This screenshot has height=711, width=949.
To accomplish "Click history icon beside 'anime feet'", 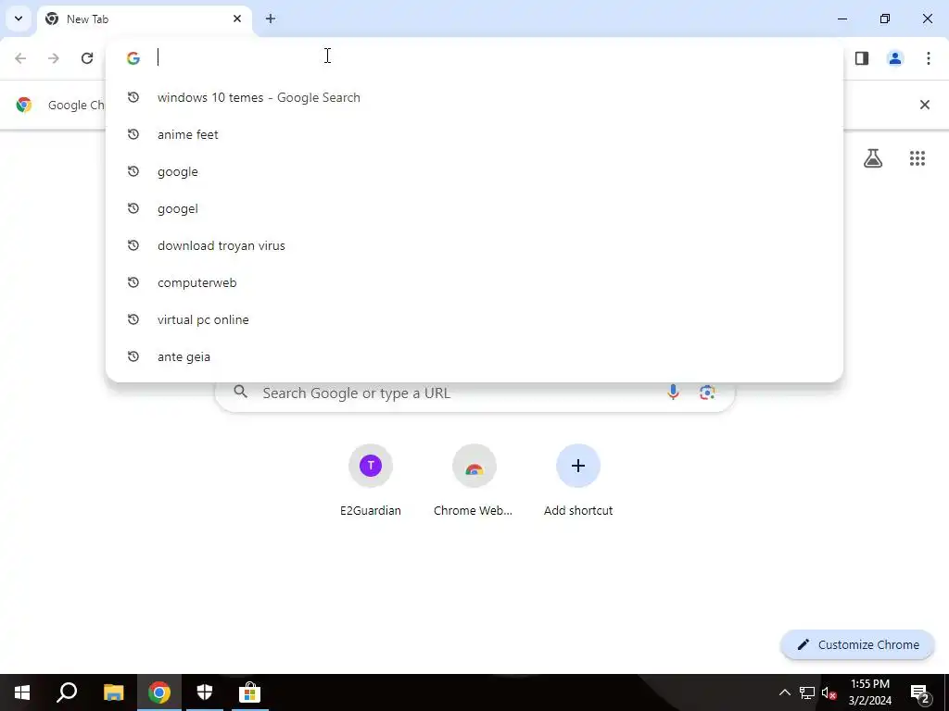I will click(133, 134).
